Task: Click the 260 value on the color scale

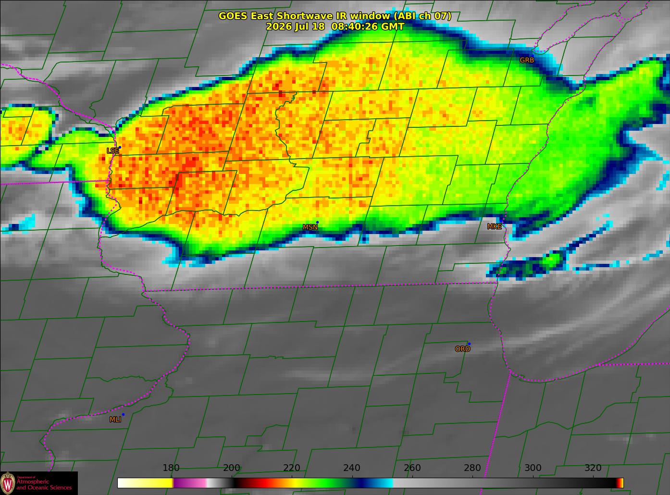Action: click(x=412, y=468)
